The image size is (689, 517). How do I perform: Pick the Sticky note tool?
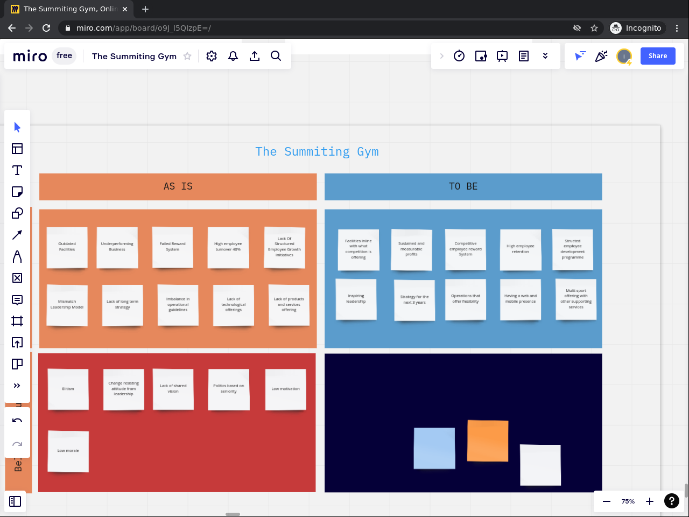[17, 192]
